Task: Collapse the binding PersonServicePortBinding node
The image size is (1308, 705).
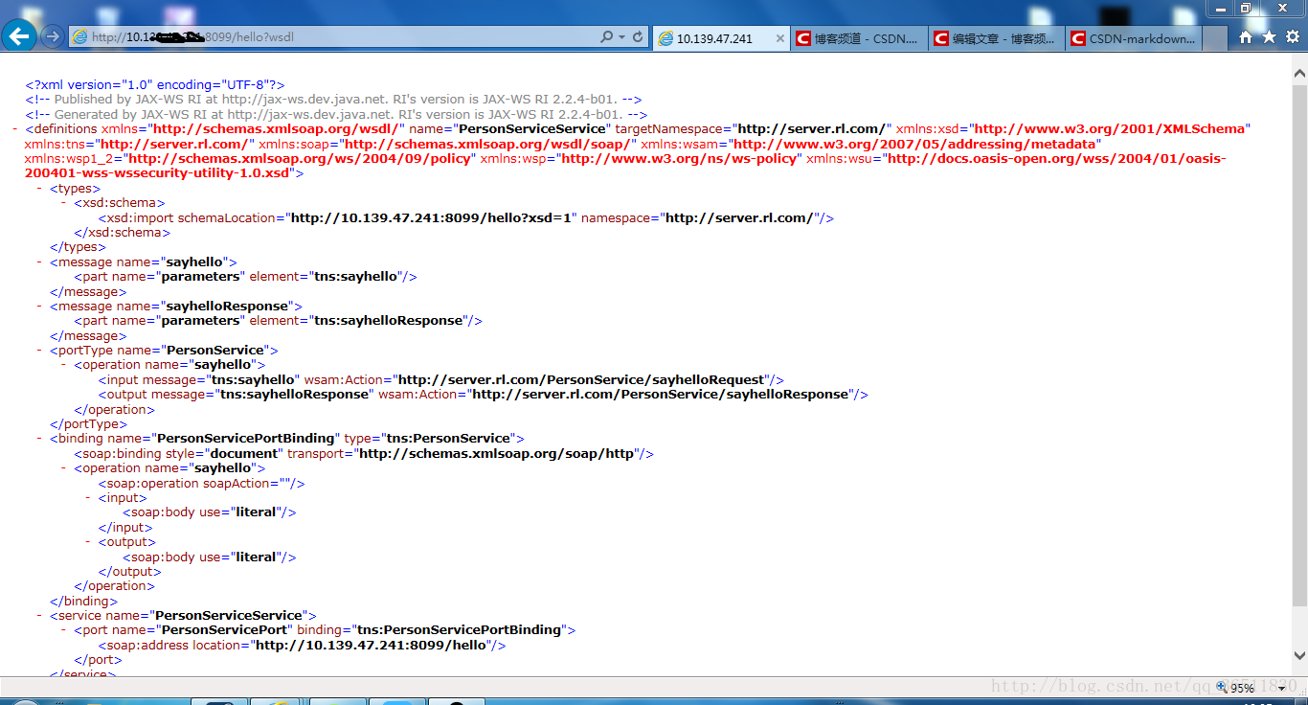Action: coord(39,439)
